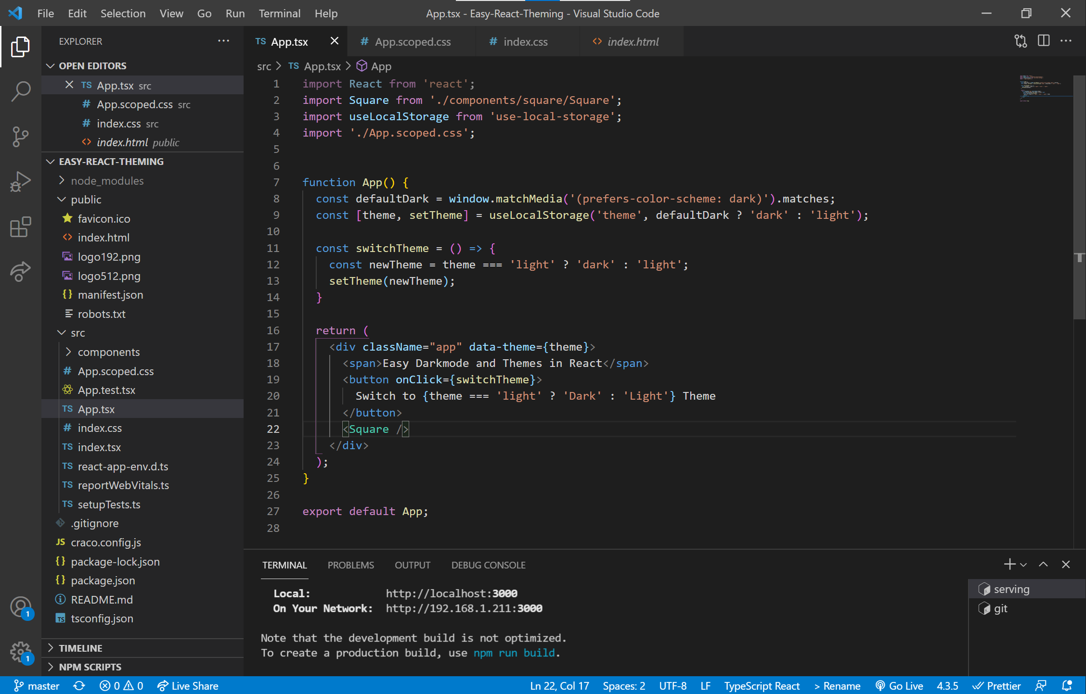Expand the node_modules folder
Image resolution: width=1086 pixels, height=694 pixels.
107,181
